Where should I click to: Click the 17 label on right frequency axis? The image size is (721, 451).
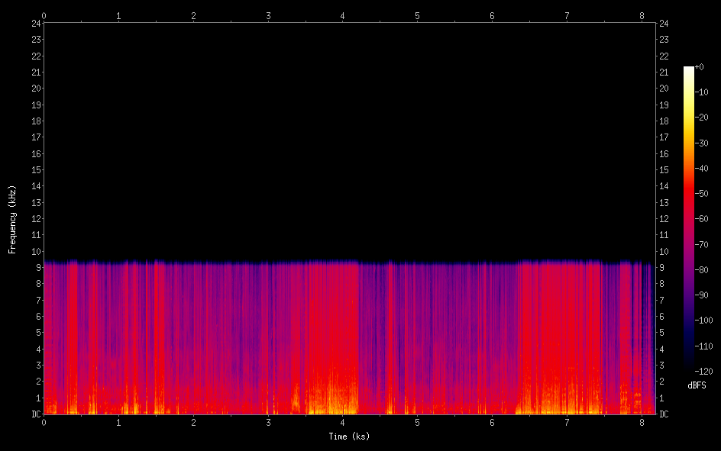(x=664, y=137)
